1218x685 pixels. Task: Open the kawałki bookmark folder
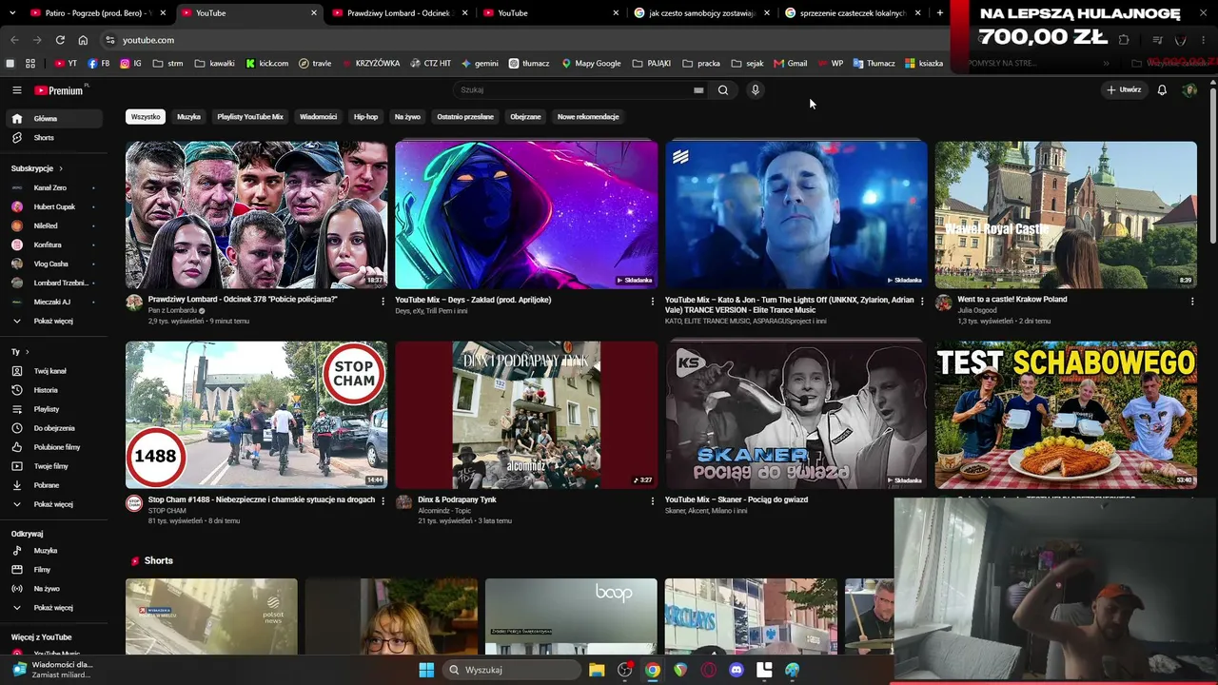point(214,64)
